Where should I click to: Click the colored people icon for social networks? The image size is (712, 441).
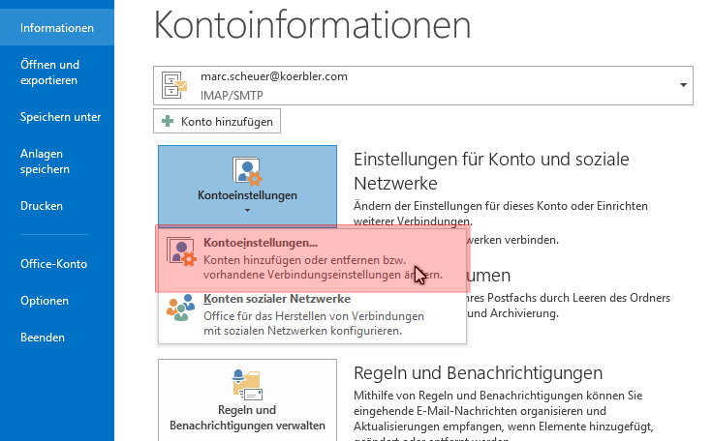180,308
